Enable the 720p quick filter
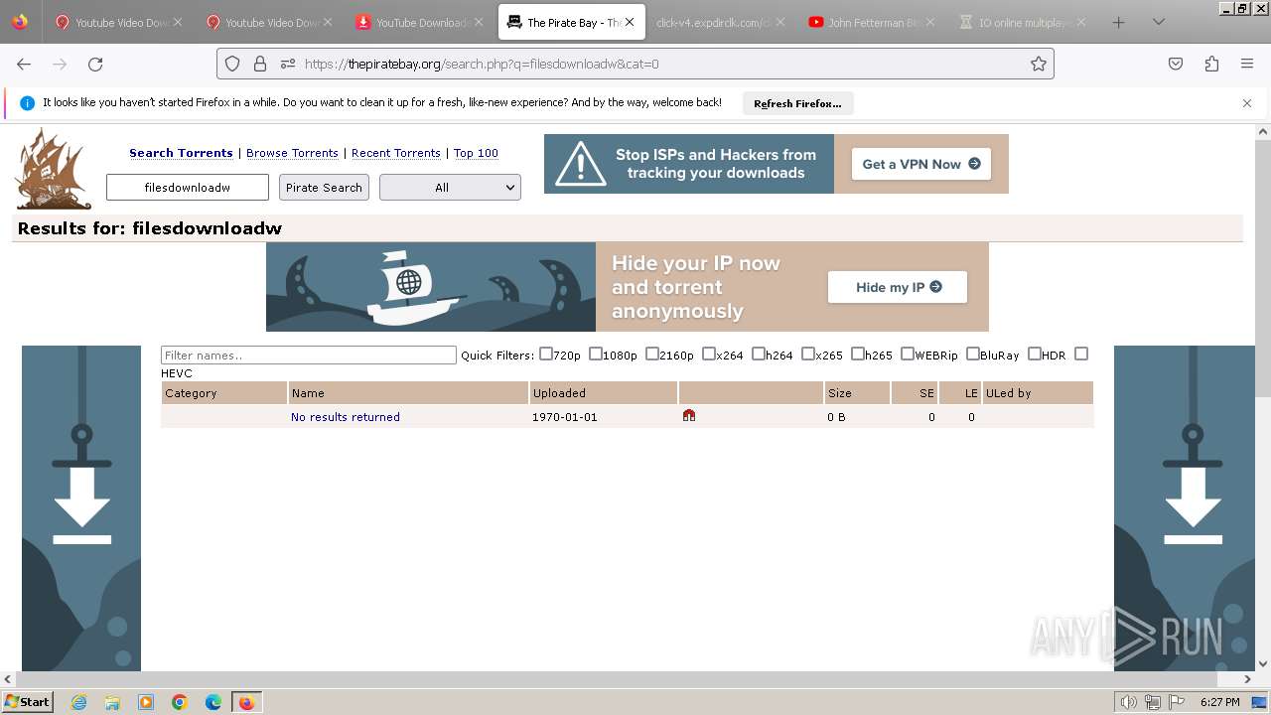This screenshot has width=1271, height=715. (546, 354)
